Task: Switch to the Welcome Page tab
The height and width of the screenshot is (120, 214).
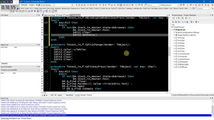Action: click(48, 15)
